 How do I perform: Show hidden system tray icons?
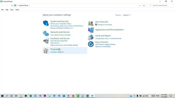coord(134,96)
